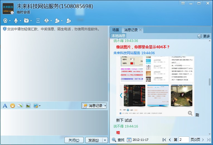The width and height of the screenshot is (213, 145).
Task: Open the font settings A icon
Action: click(x=5, y=106)
